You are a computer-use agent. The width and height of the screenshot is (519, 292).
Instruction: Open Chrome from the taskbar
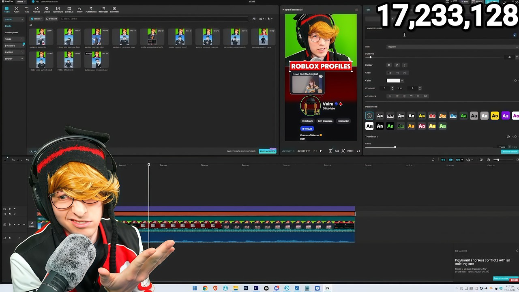click(205, 288)
